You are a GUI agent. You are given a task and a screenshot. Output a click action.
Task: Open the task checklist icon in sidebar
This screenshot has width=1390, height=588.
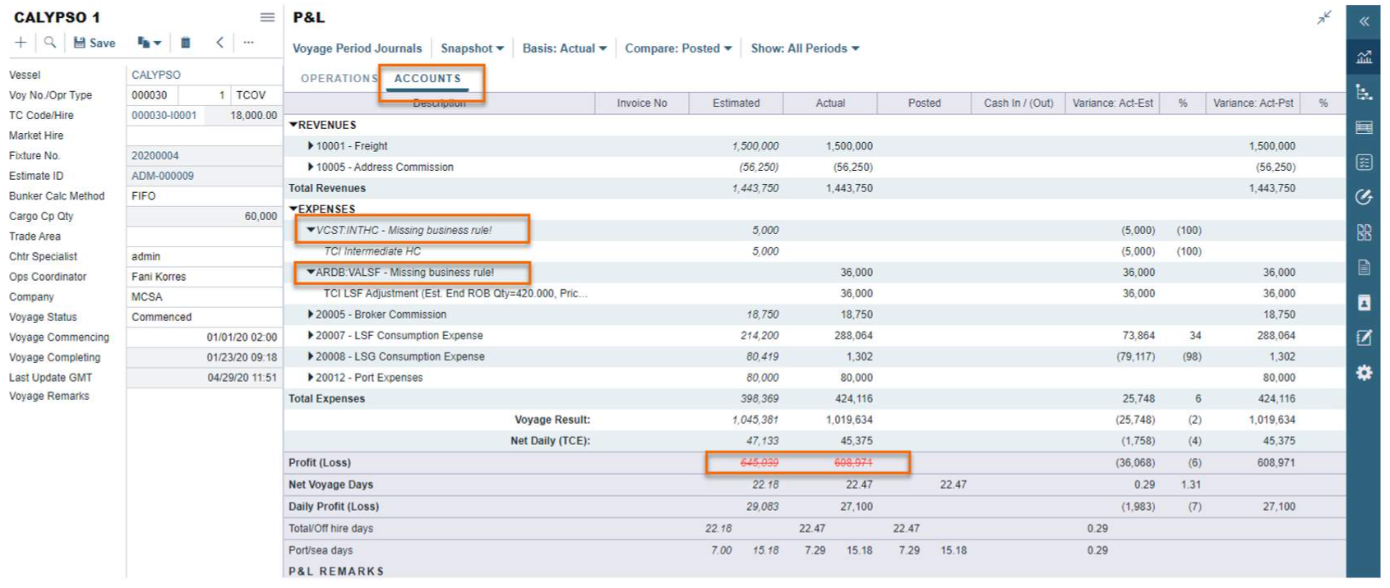point(1364,163)
